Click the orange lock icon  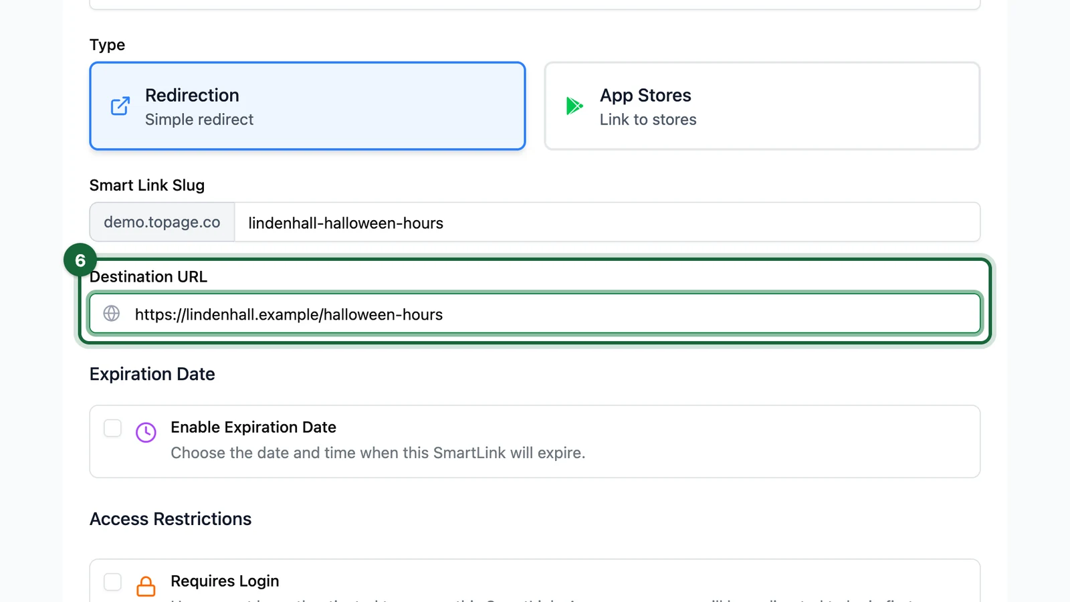(146, 586)
